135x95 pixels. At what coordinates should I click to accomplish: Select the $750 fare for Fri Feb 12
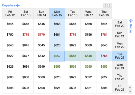coord(10,35)
